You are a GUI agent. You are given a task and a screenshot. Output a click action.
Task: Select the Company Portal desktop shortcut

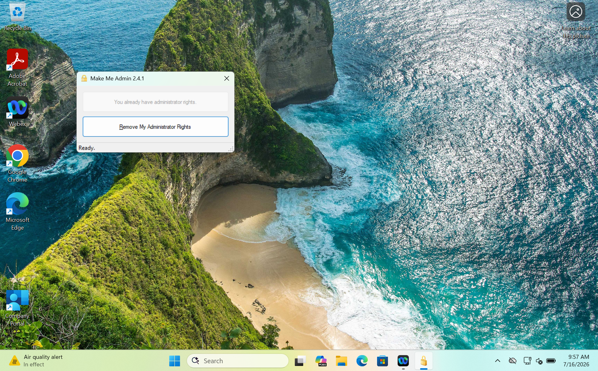17,308
